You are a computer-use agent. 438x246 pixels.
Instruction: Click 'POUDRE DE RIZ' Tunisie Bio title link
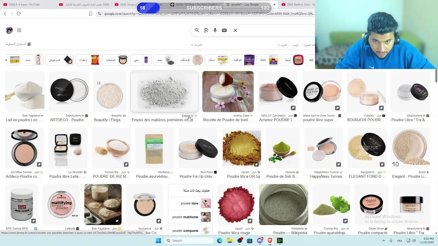(111, 177)
